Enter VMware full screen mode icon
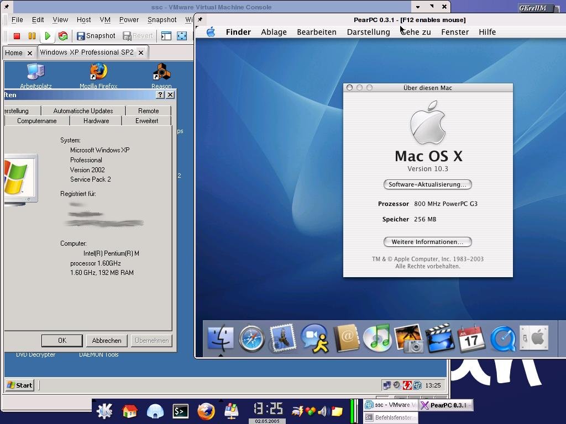Viewport: 566px width, 424px height. point(182,36)
